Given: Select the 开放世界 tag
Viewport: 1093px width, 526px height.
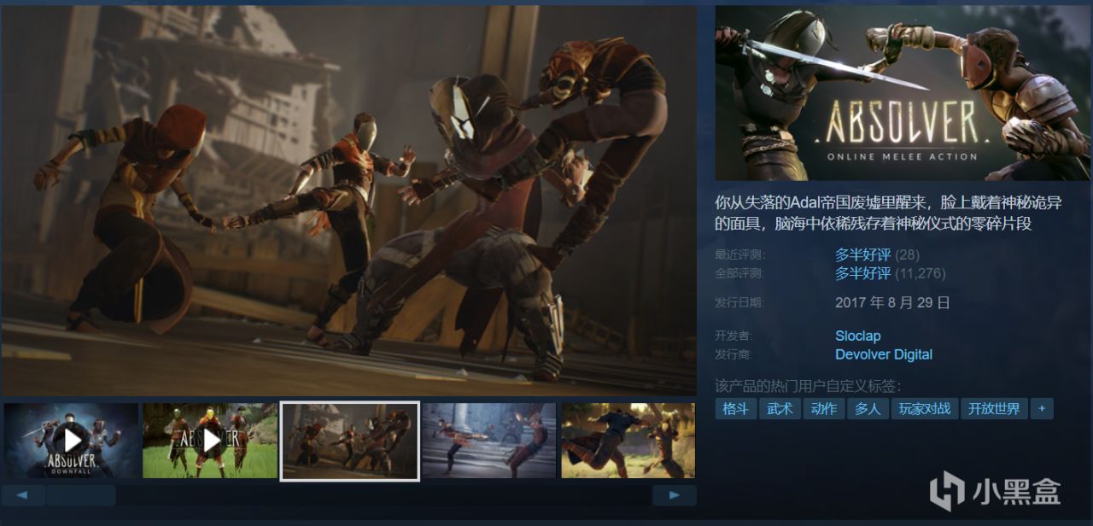Looking at the screenshot, I should click(994, 408).
